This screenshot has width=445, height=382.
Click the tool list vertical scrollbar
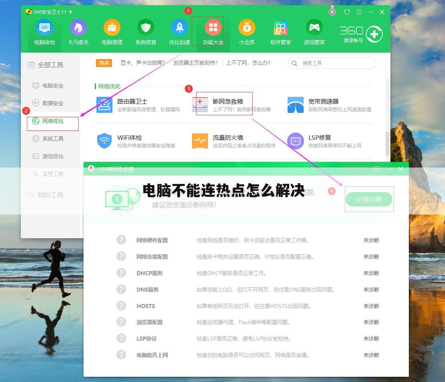tap(388, 143)
